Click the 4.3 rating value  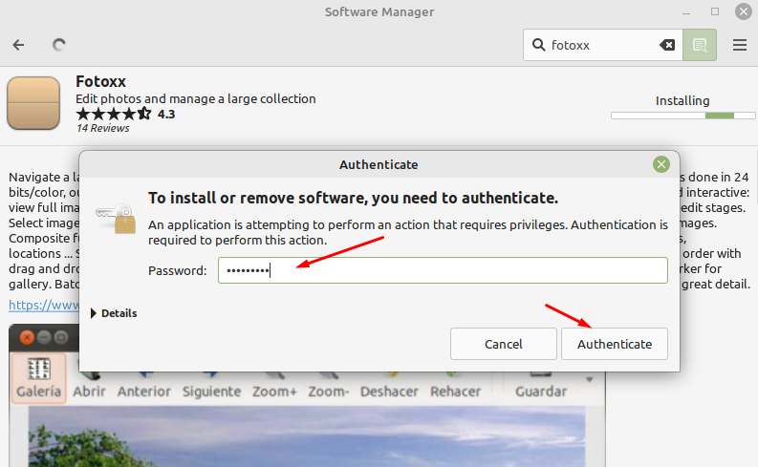pos(165,114)
